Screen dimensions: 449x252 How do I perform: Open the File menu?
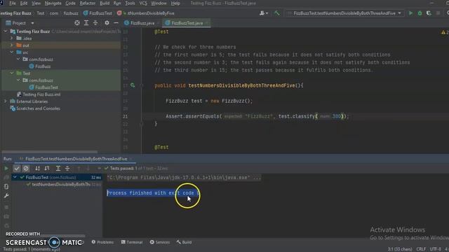point(13,3)
